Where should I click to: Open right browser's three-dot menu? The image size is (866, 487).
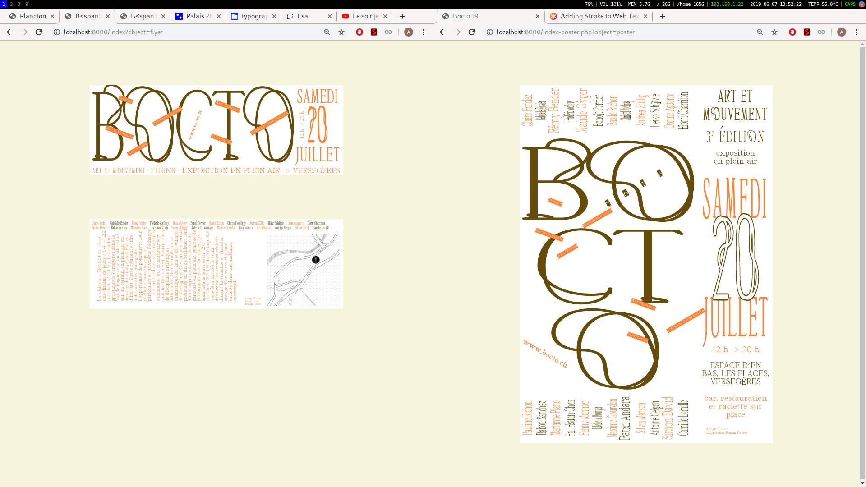tap(856, 32)
